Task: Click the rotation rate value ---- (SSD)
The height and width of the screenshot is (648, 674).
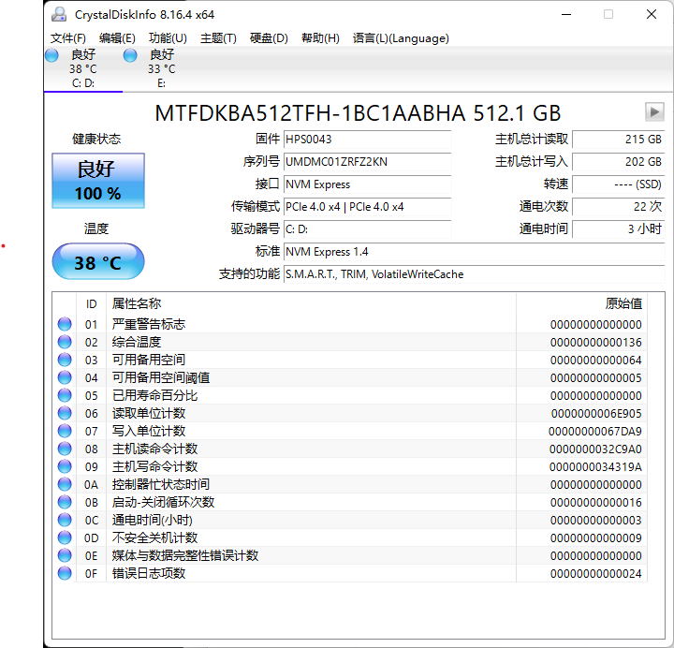Action: point(619,184)
